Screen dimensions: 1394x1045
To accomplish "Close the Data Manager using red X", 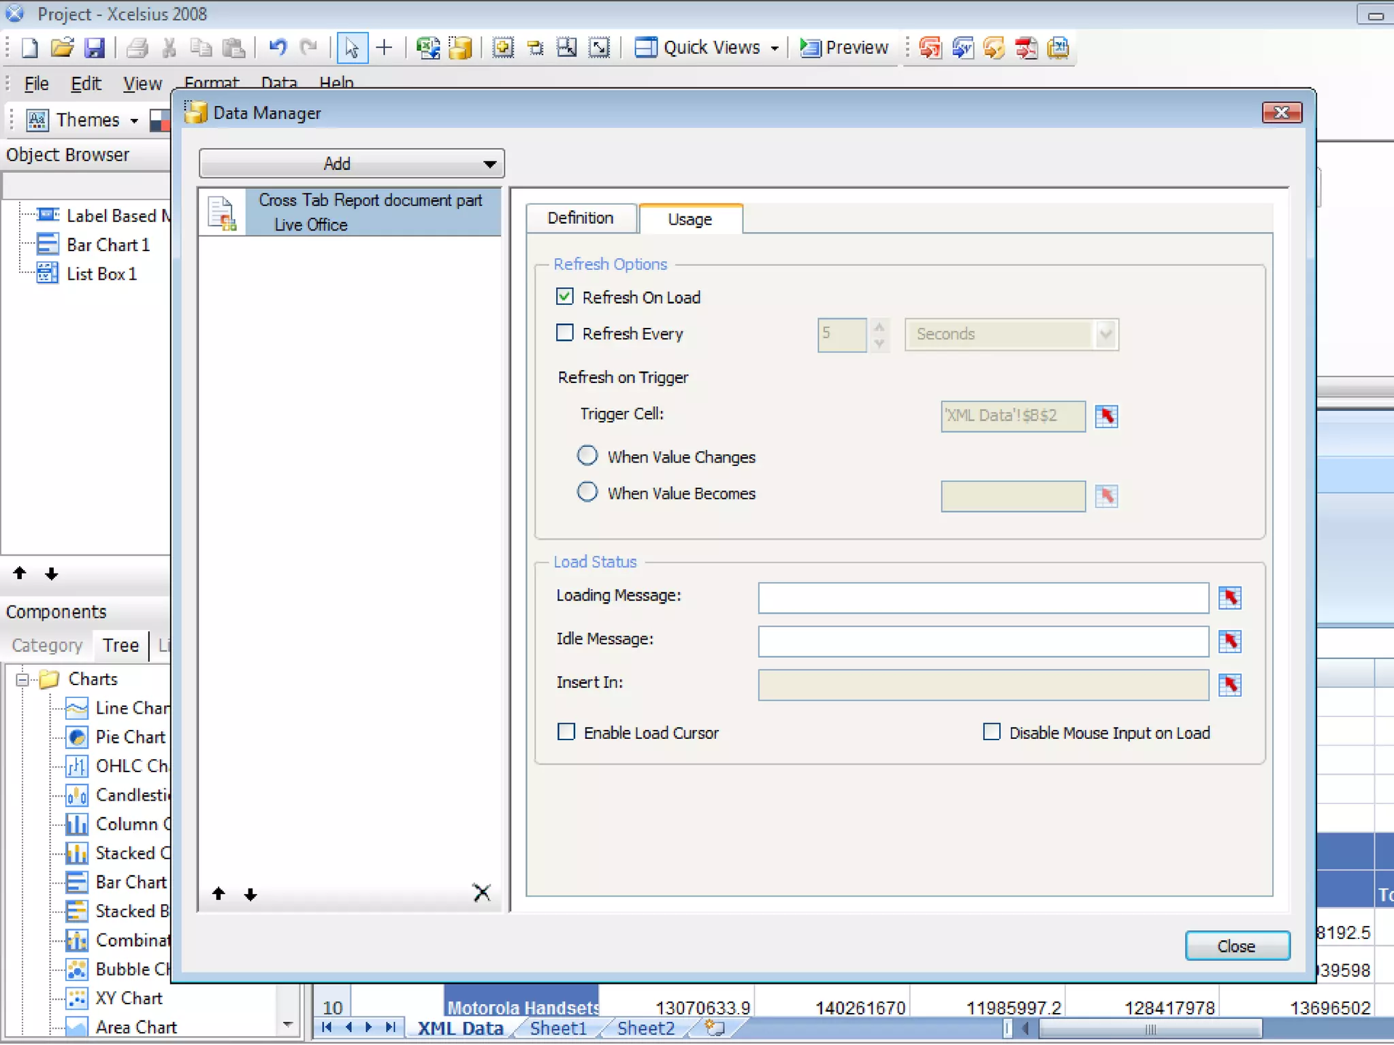I will [x=1282, y=113].
